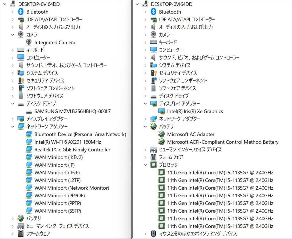The image size is (292, 239).
Task: Select WAN Miniport (PPTP) entry
Action: [x=58, y=203]
